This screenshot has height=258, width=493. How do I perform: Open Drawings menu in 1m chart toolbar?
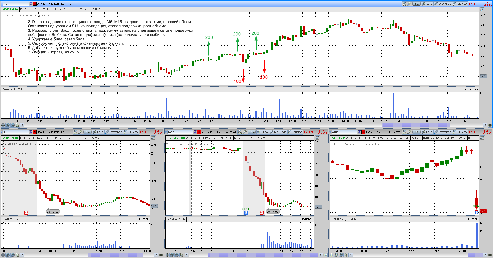pos(443,4)
